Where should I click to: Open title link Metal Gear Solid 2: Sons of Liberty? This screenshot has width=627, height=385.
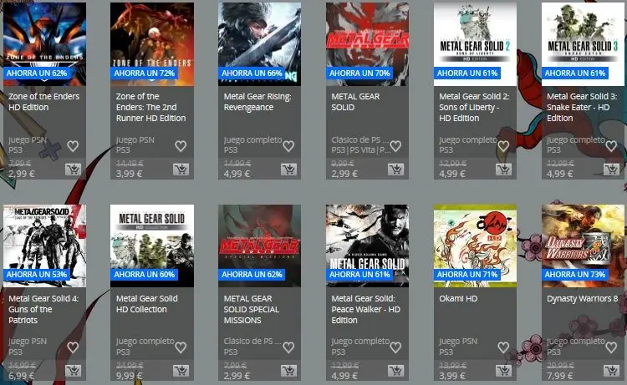tap(474, 107)
